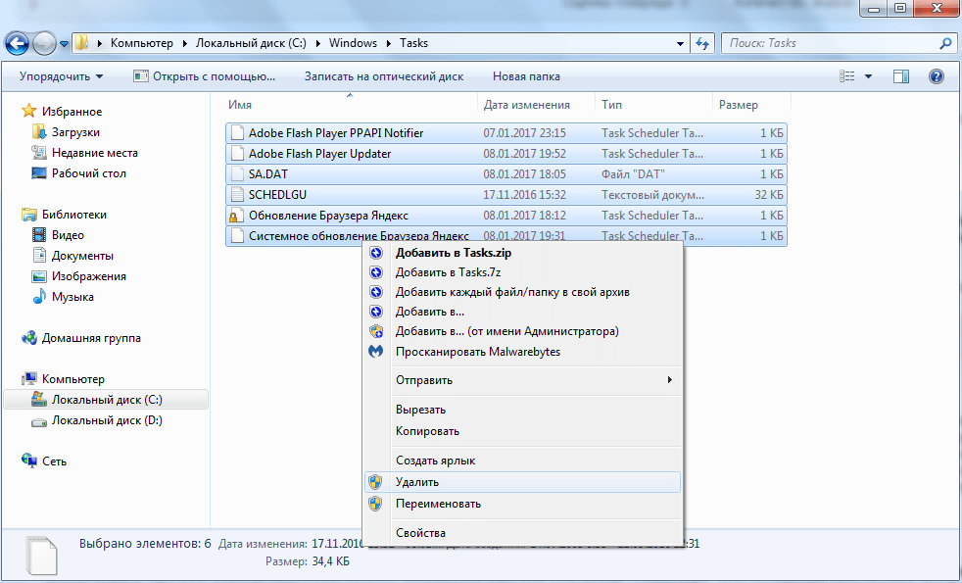Click the Forward navigation arrow button
Viewport: 962px width, 583px height.
44,43
